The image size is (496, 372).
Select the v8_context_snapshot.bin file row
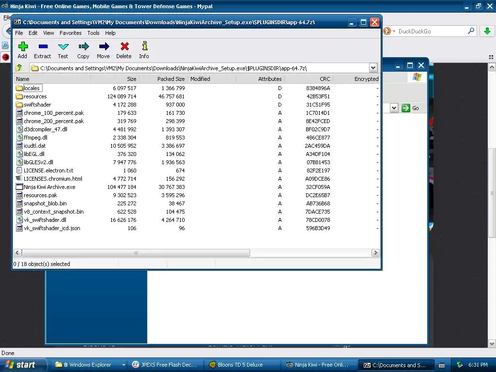(x=197, y=212)
